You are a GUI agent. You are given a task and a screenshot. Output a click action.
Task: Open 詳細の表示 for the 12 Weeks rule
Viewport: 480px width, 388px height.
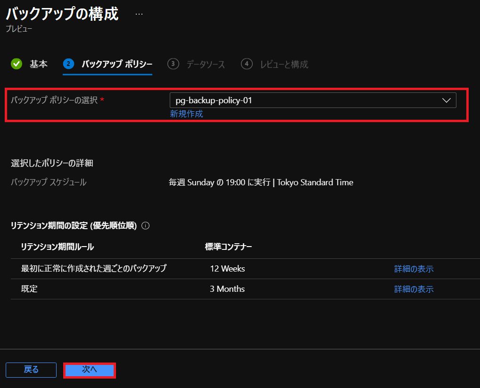pyautogui.click(x=414, y=269)
